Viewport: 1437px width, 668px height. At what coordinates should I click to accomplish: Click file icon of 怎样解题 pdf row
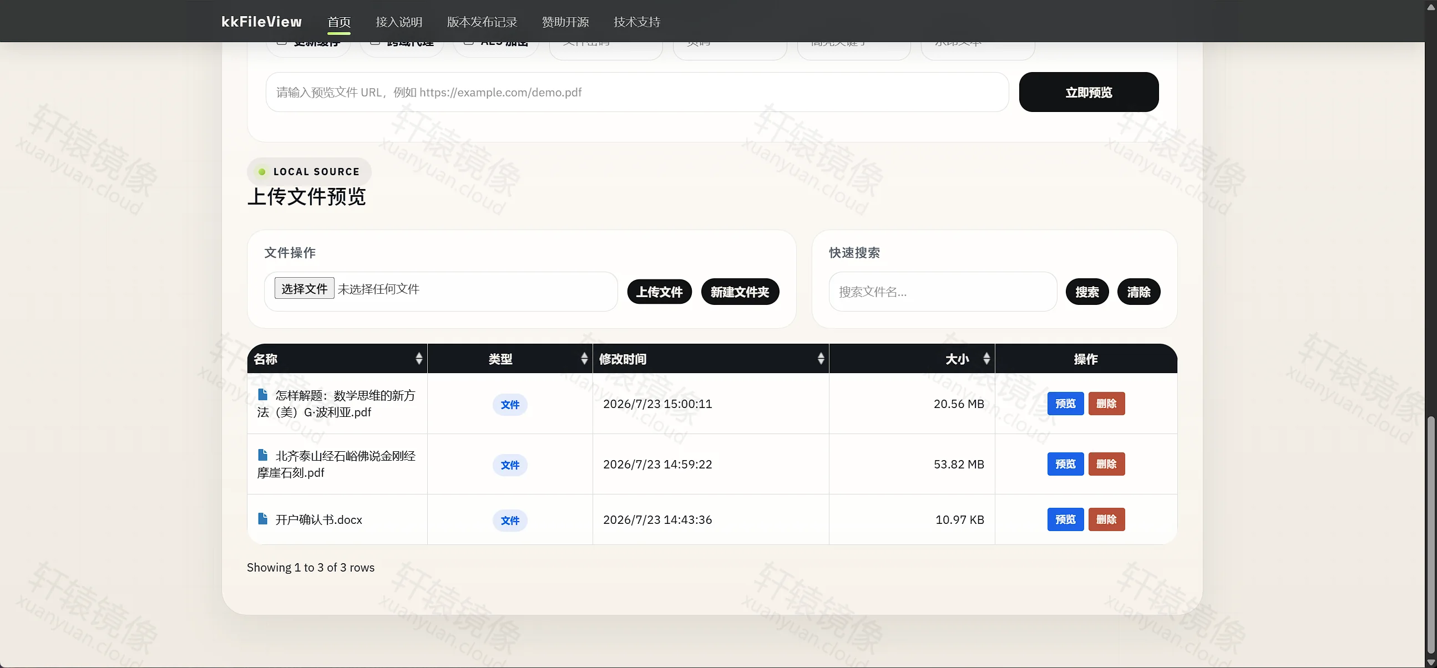(262, 395)
